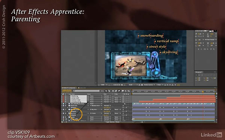Go to previous Rotation keyframe of Small Arm
225x140 pixels.
(x=123, y=108)
